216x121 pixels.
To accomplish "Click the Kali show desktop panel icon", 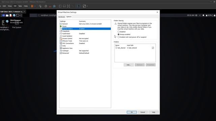I will click(4, 15).
